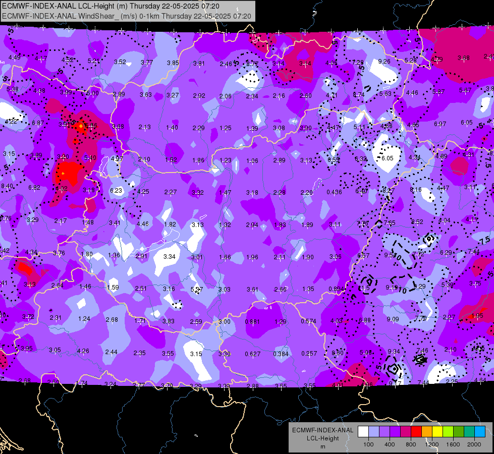Click the sky blue legend swatch after 2000
Image resolution: width=494 pixels, height=454 pixels.
click(480, 432)
